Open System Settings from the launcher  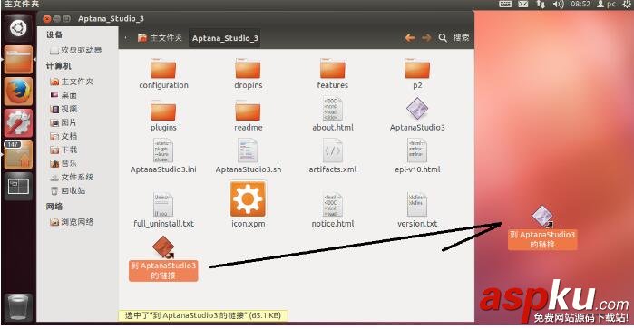click(18, 123)
